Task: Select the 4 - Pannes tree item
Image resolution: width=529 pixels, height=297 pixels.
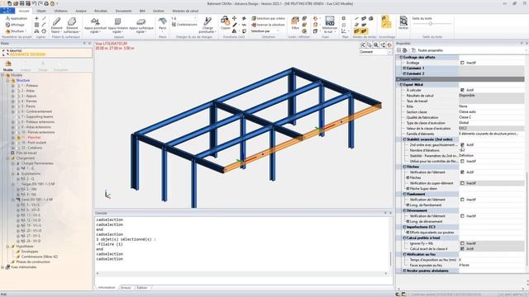Action: (x=29, y=101)
